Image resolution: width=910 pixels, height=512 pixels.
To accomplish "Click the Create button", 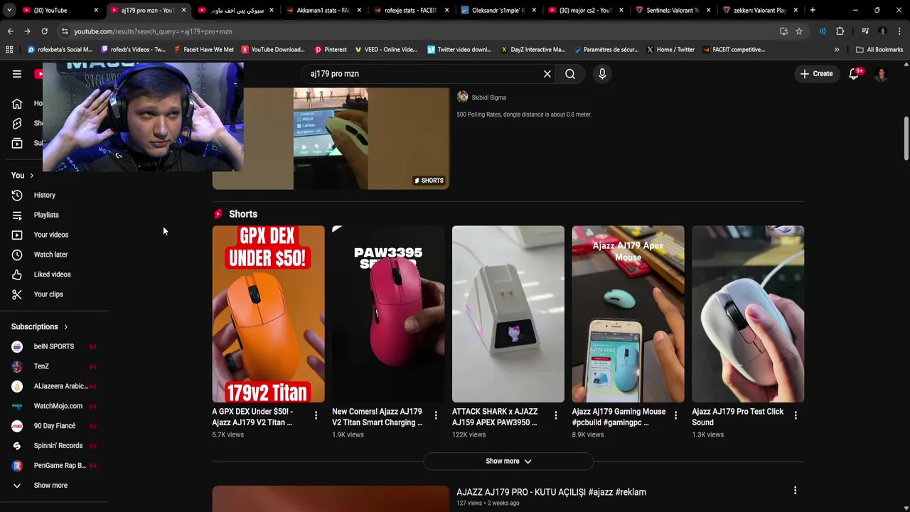I will pos(816,74).
